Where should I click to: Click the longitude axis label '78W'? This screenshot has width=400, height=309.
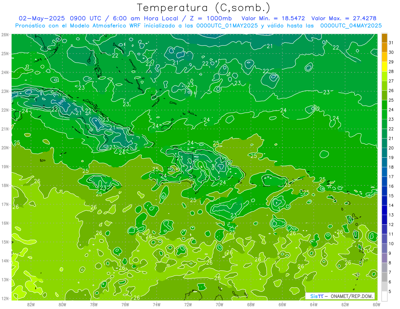point(94,304)
